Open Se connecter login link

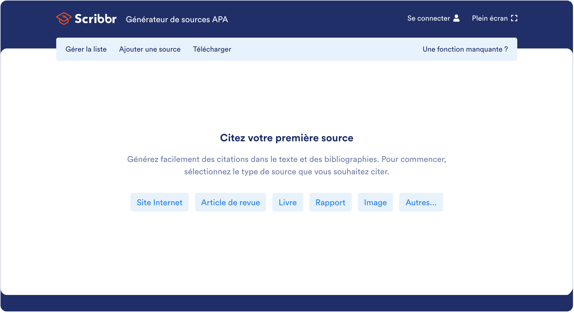[x=433, y=18]
